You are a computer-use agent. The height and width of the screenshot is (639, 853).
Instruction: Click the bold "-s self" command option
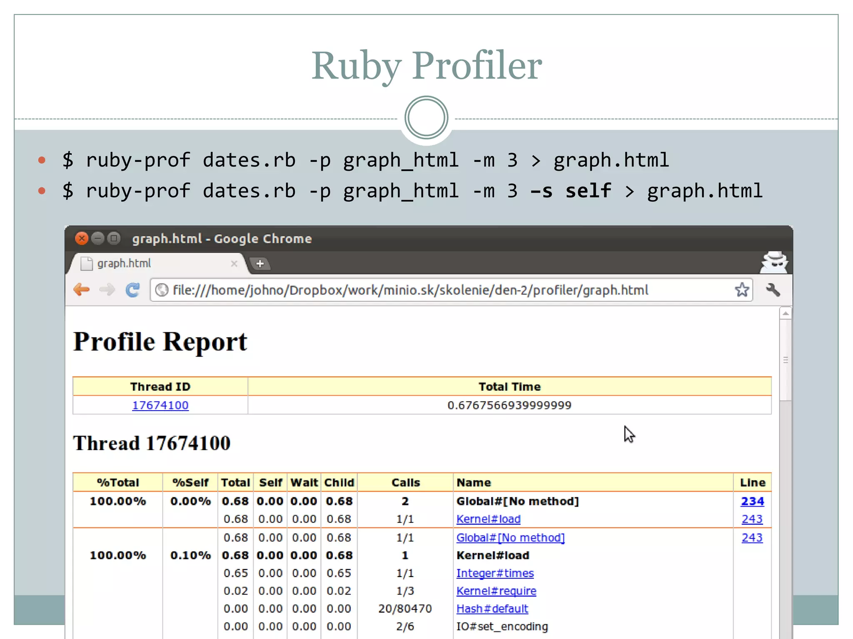[571, 191]
